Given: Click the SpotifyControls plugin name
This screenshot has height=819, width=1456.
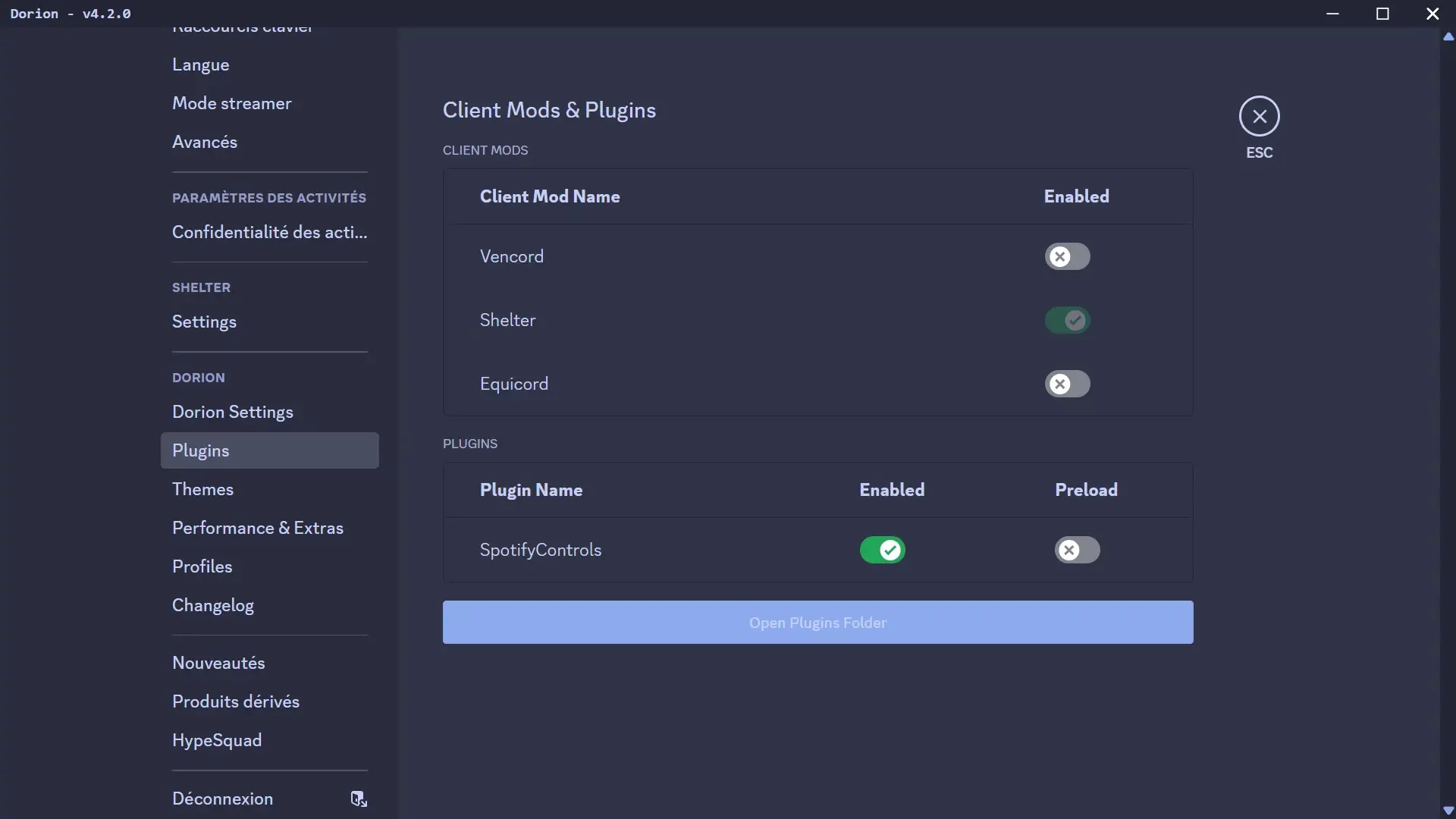Looking at the screenshot, I should tap(540, 550).
